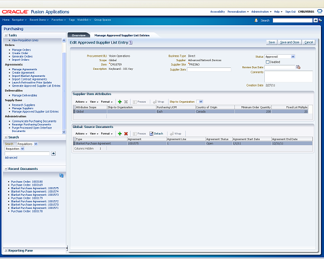Collapse the Tasks panel
The height and width of the screenshot is (259, 324).
click(x=6, y=35)
